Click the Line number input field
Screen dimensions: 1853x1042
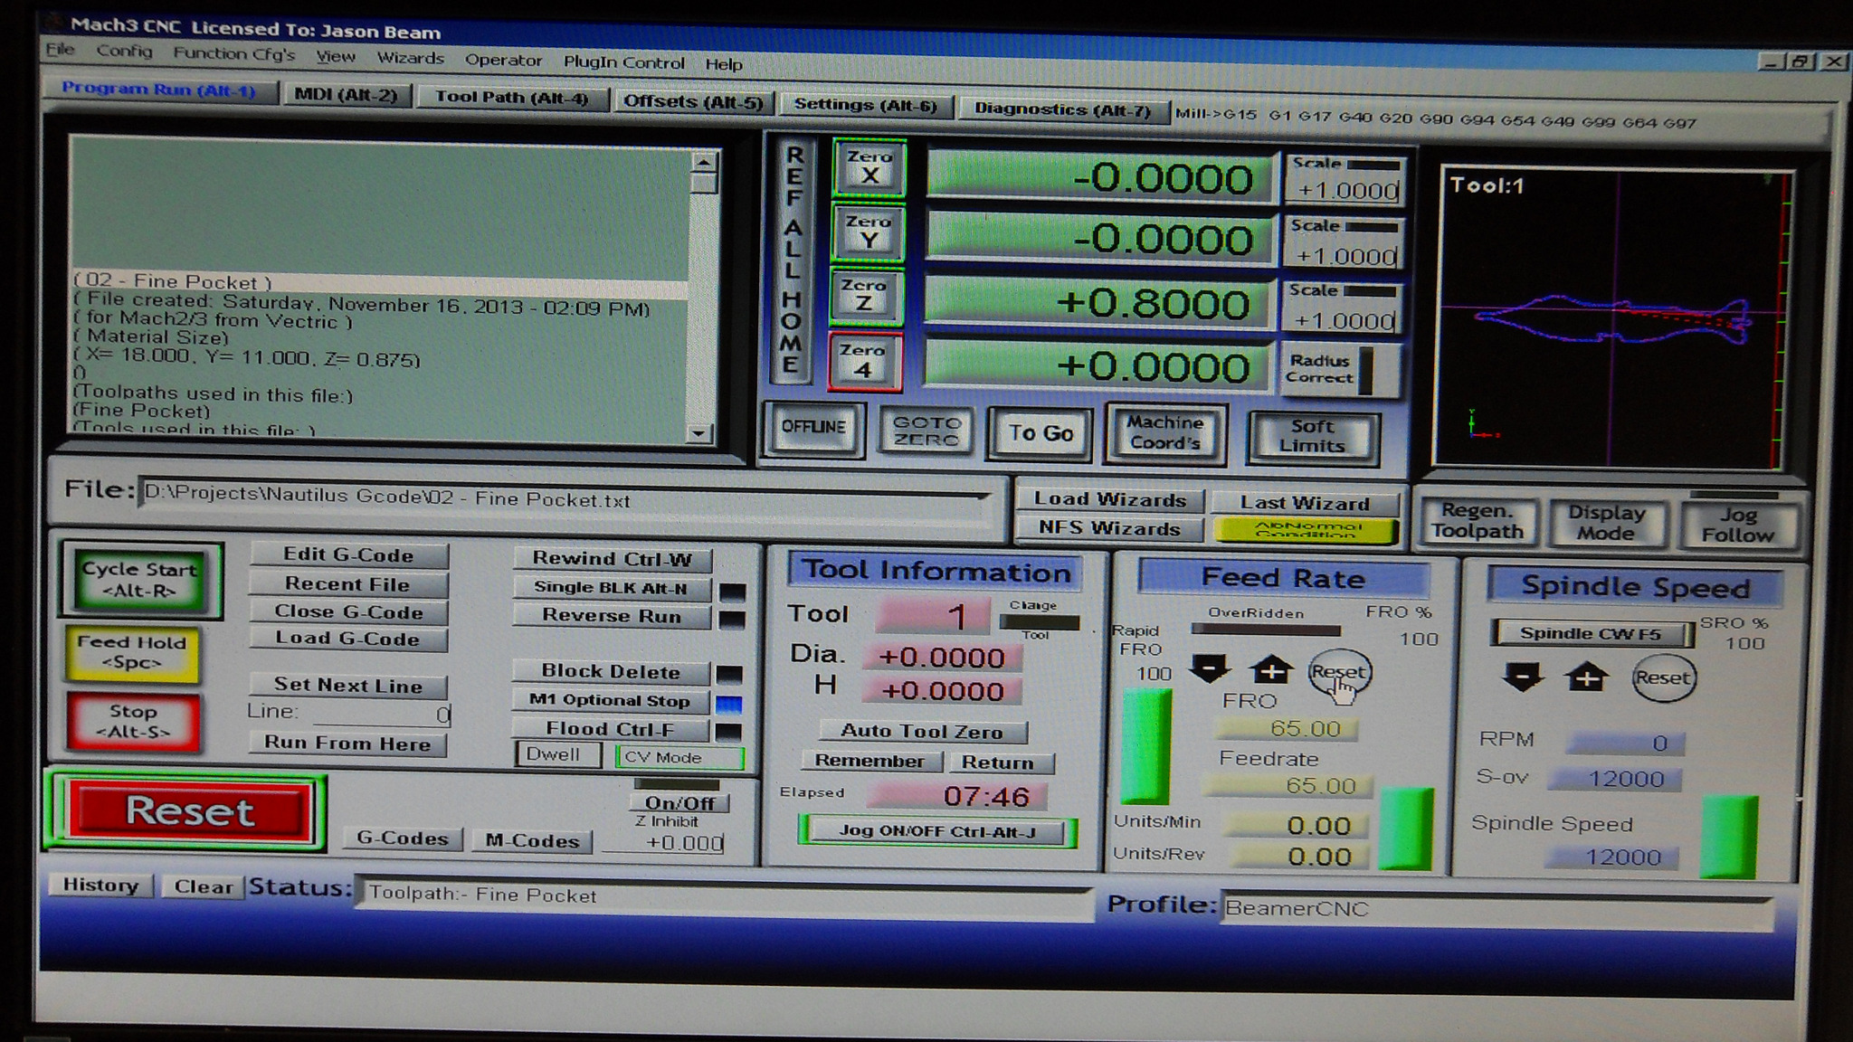click(x=380, y=715)
